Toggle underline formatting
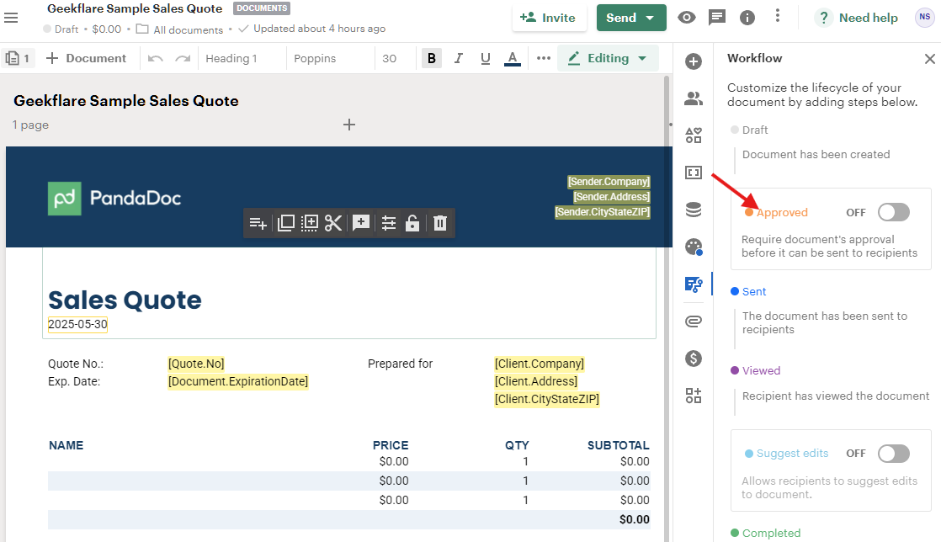 (x=486, y=58)
